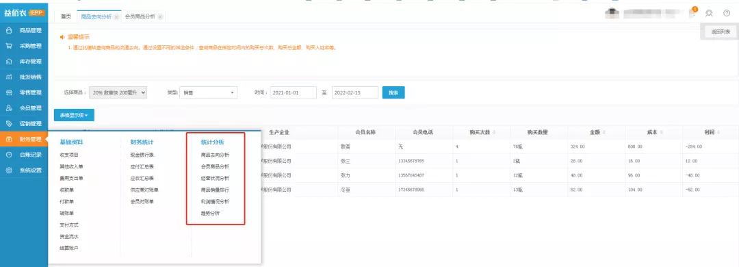Image resolution: width=739 pixels, height=267 pixels.
Task: Click the 益佰农 ERP logo
Action: click(x=24, y=13)
